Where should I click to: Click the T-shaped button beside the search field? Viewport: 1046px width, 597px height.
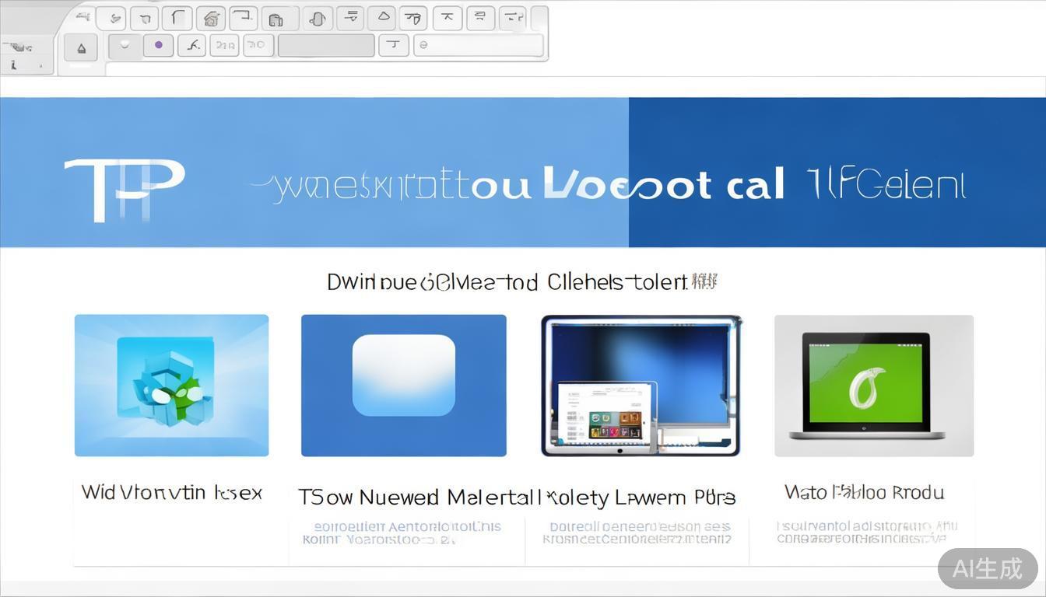click(394, 45)
